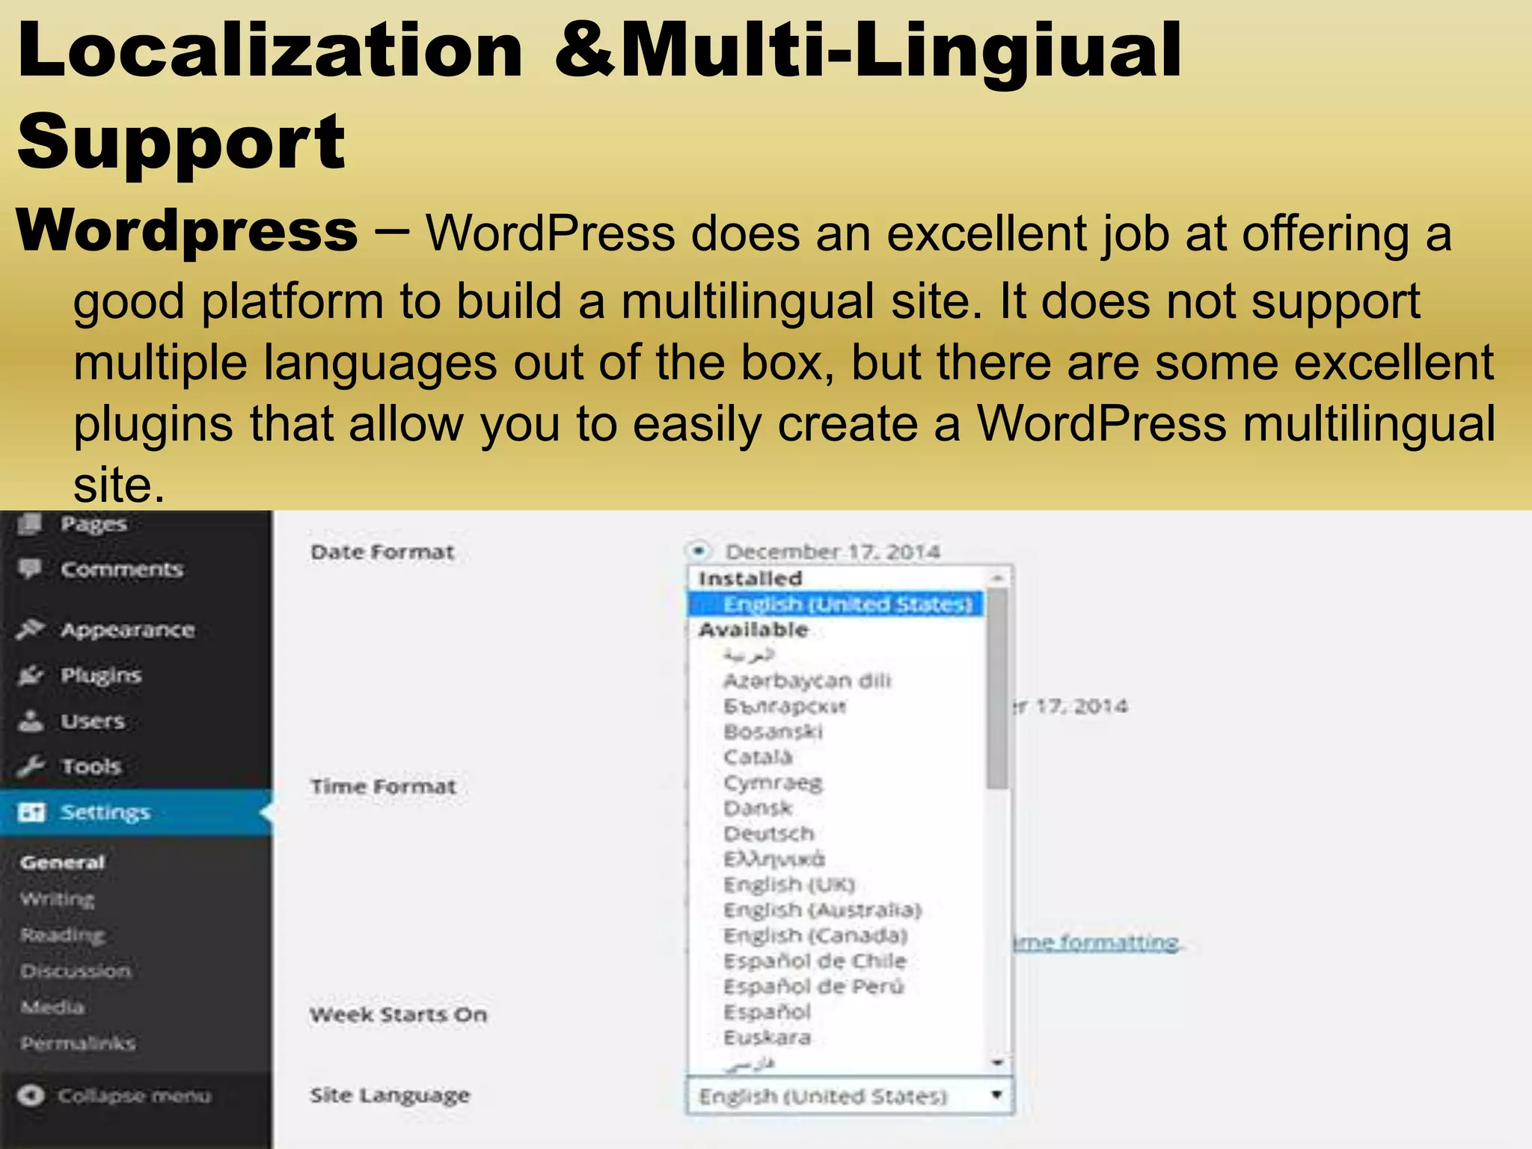Select the December 17, 2014 date format radio
Image resolution: width=1532 pixels, height=1149 pixels.
(699, 551)
